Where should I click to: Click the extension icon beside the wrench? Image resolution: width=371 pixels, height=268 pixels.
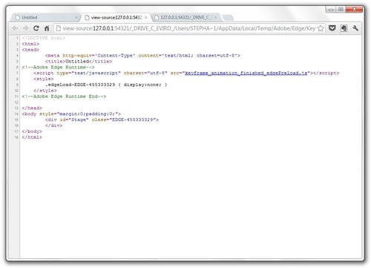coord(344,28)
